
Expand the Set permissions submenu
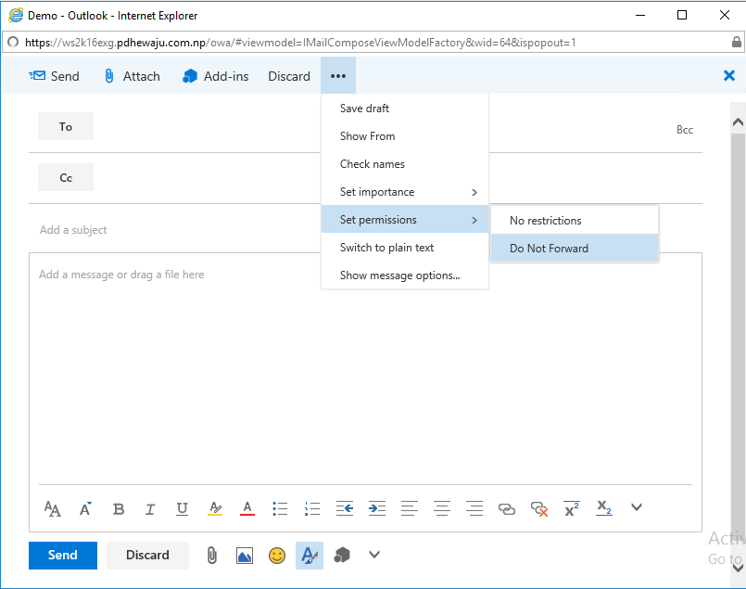coord(405,220)
